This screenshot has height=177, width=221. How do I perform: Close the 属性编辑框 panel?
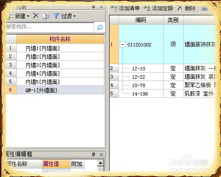point(101,154)
